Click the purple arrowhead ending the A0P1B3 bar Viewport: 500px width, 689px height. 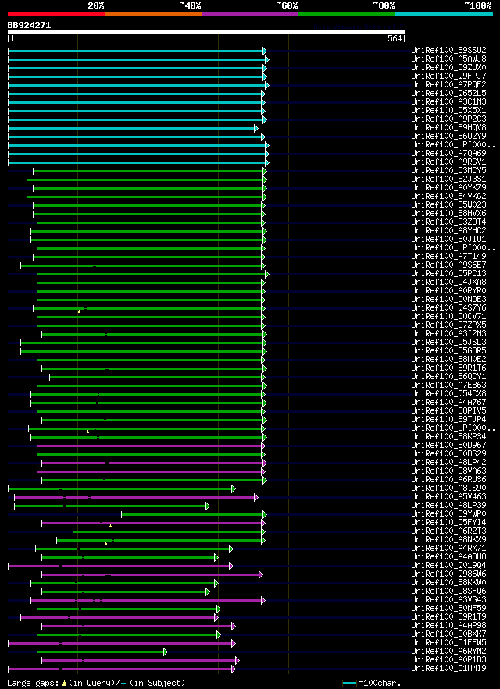237,660
